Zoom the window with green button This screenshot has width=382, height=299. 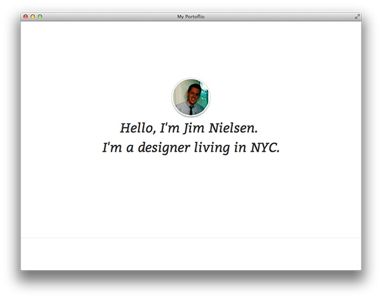point(40,17)
